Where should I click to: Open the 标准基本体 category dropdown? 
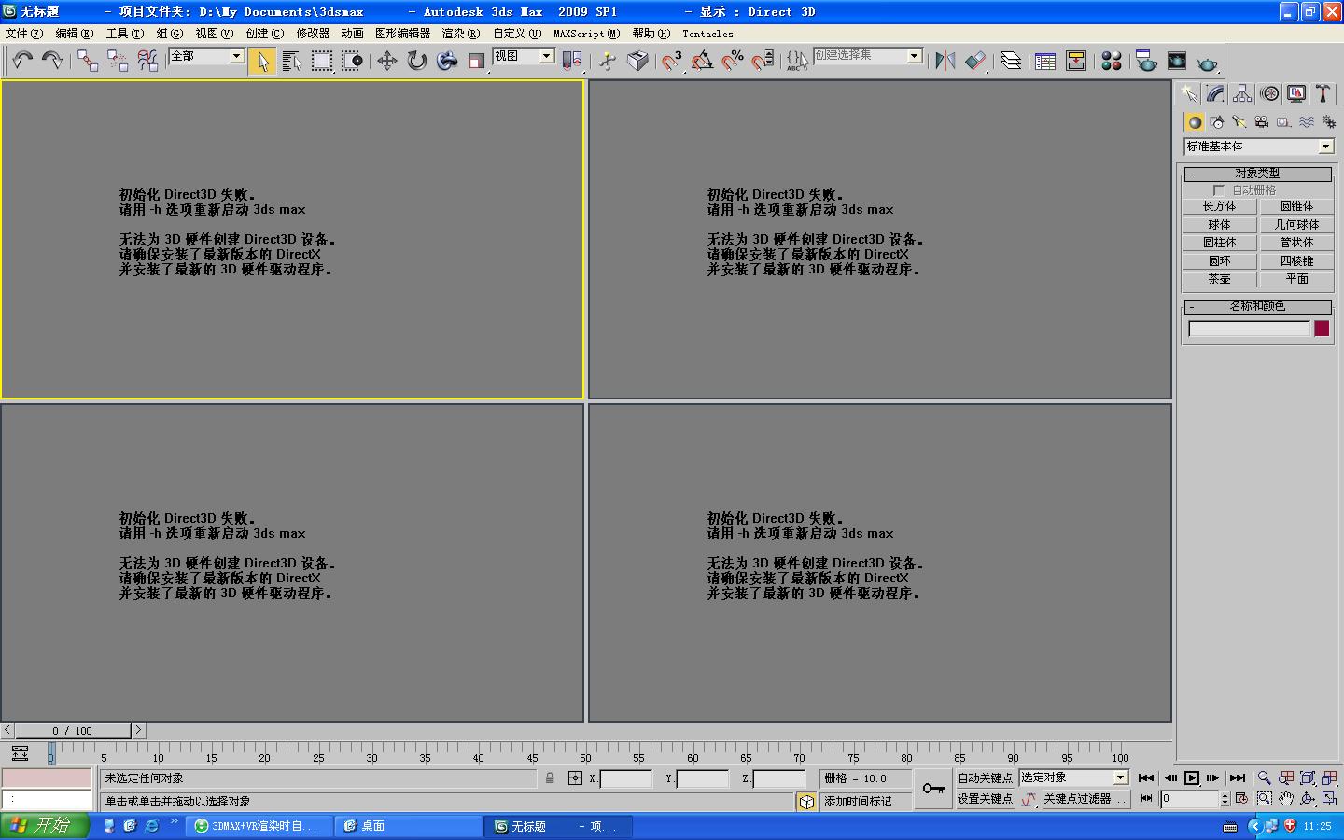tap(1259, 147)
